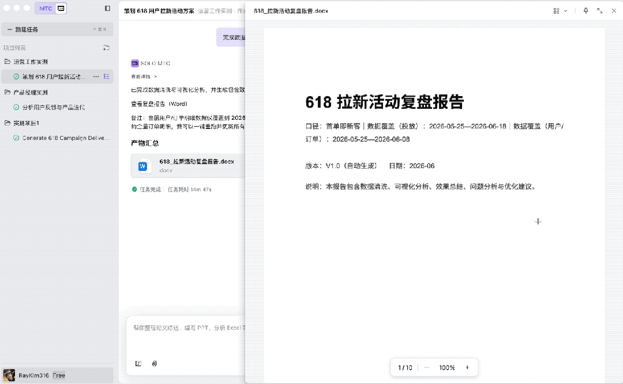Expand 查看详情 details chevron
The width and height of the screenshot is (623, 384).
coord(155,76)
